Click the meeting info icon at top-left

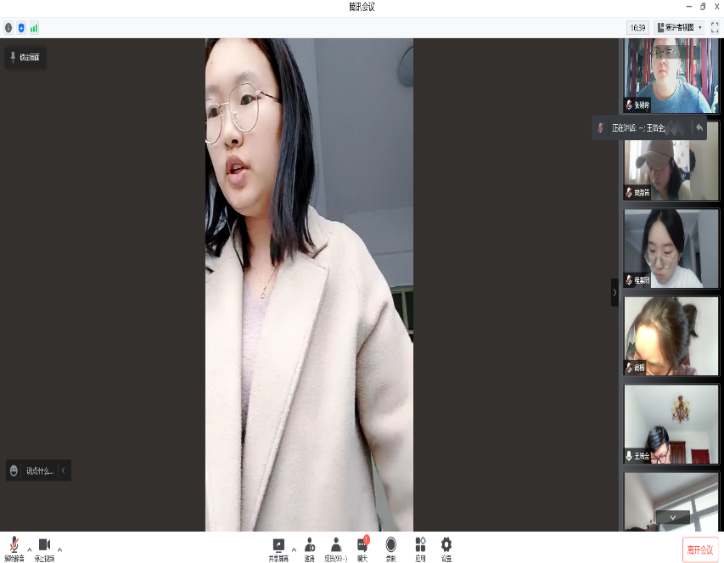[8, 28]
